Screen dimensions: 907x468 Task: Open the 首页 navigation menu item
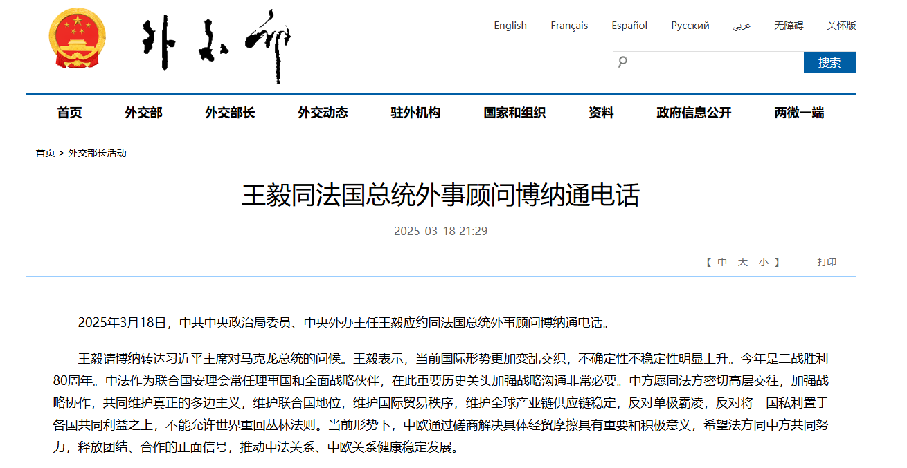coord(69,113)
